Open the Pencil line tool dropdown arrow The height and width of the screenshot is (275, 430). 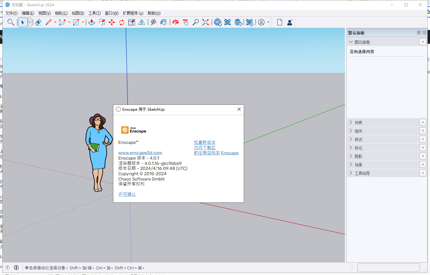55,22
